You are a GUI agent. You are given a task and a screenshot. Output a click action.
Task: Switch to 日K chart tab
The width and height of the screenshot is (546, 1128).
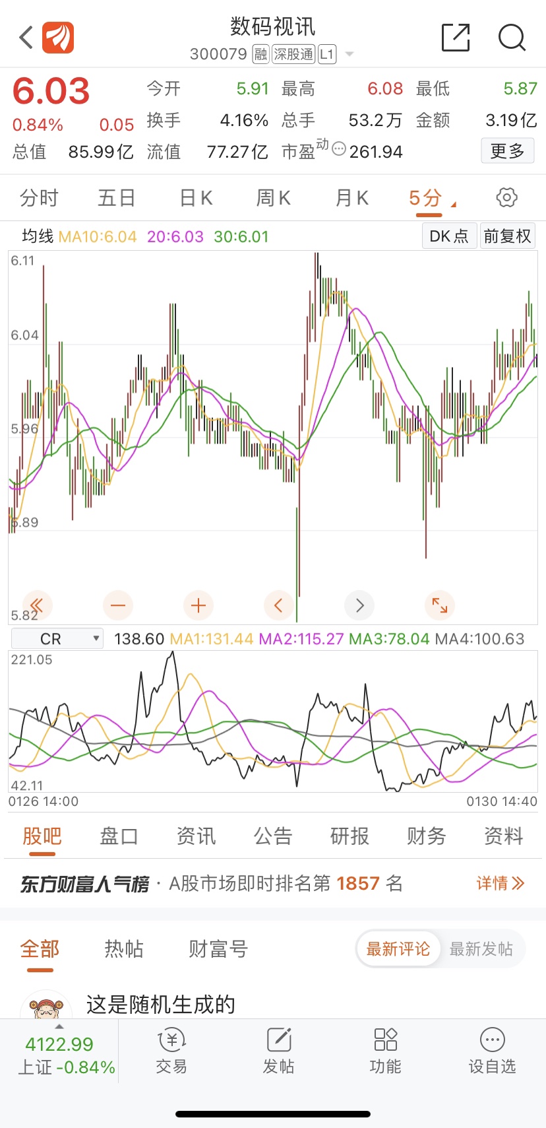coord(196,197)
